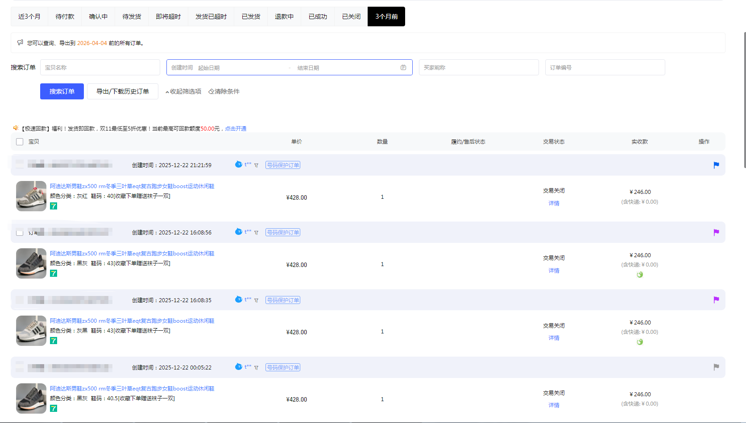Click the green round icon under the 灰黑 size 43 payment
Viewport: 746px width, 423px height.
point(640,342)
